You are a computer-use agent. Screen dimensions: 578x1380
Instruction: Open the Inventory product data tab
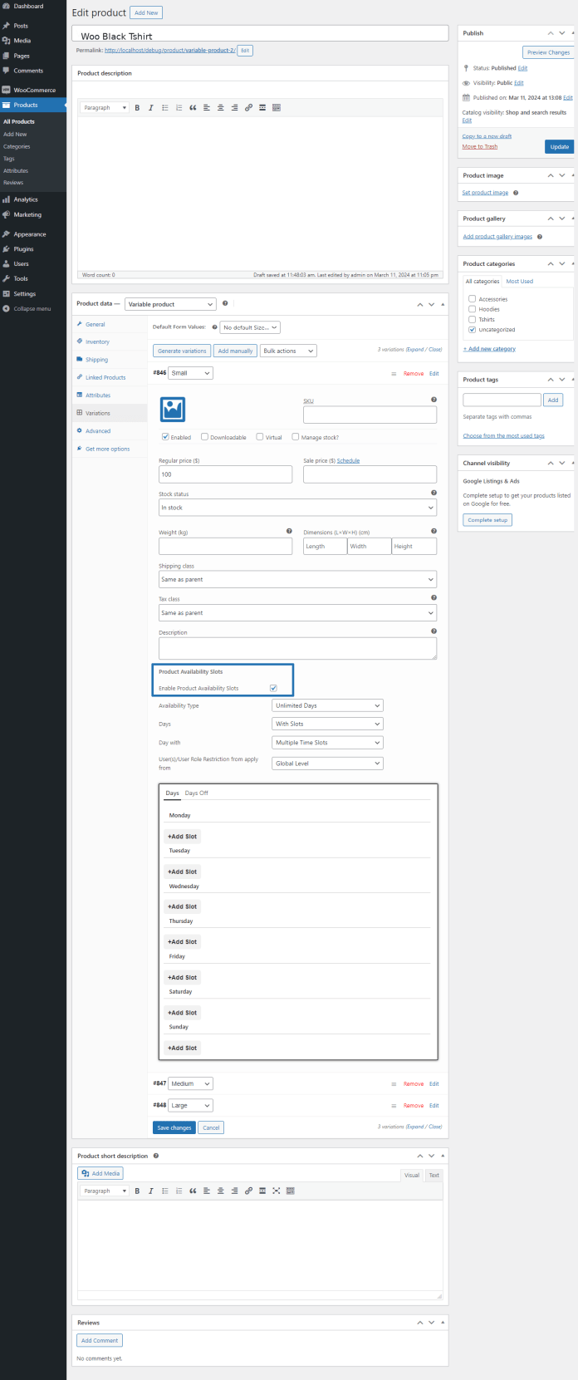point(97,342)
